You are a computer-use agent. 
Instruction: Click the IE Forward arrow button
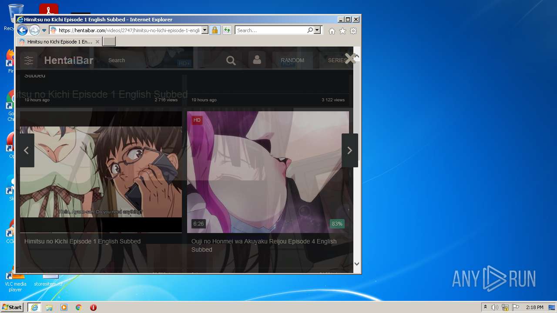[34, 30]
